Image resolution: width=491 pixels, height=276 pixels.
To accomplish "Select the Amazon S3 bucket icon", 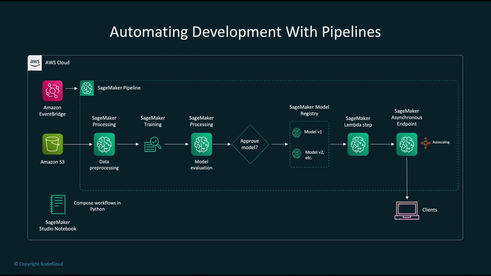I will pyautogui.click(x=52, y=144).
